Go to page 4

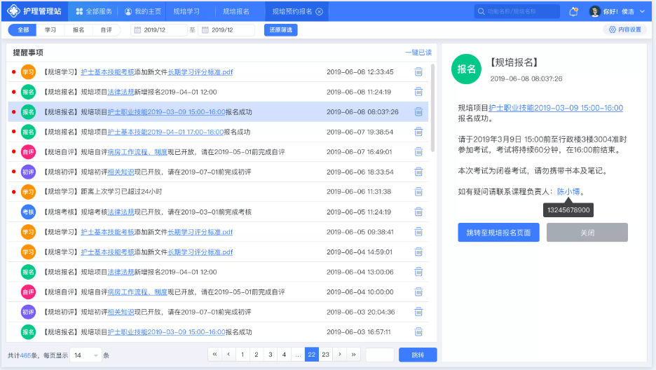284,355
